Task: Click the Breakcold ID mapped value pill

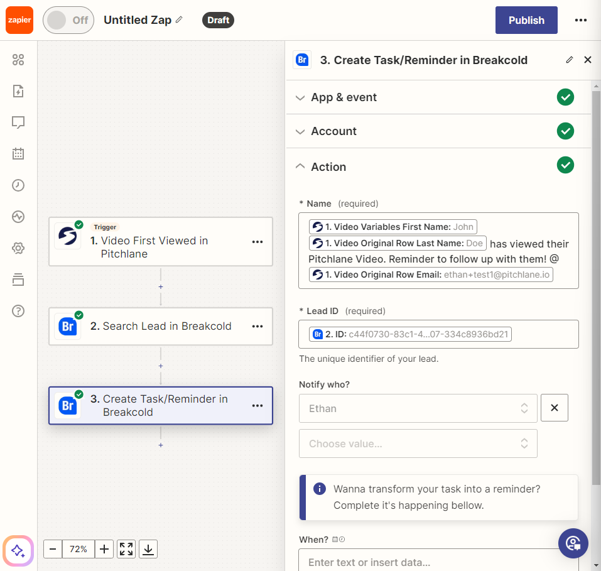Action: point(410,334)
